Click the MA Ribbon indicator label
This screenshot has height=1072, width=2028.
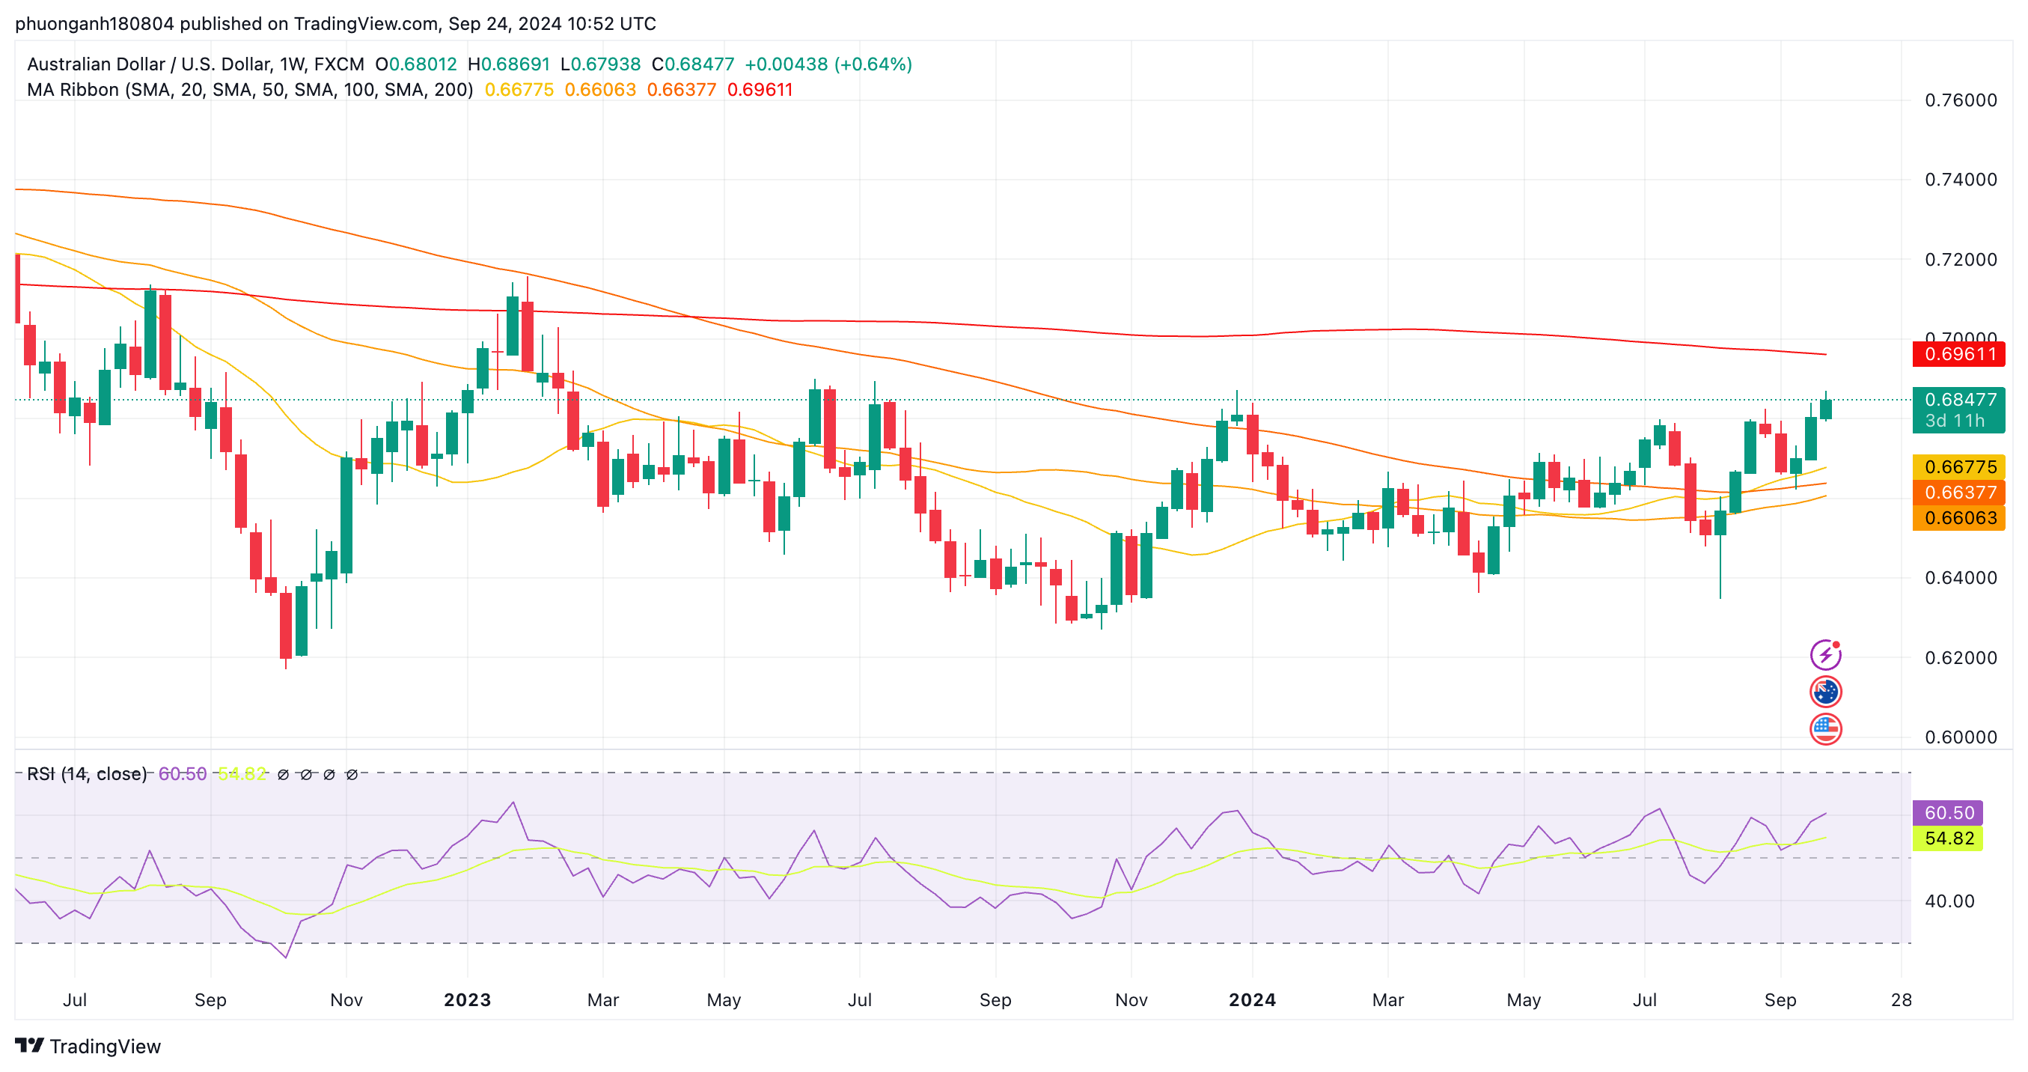coord(251,90)
